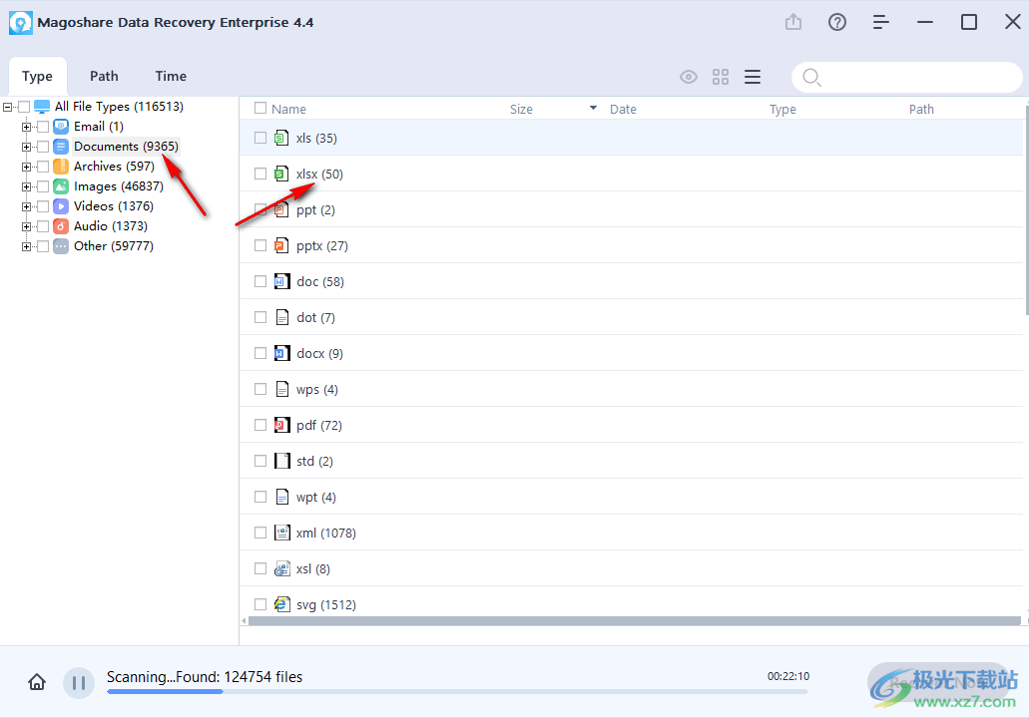Viewport: 1029px width, 718px height.
Task: Click the Videos category icon
Action: point(61,206)
